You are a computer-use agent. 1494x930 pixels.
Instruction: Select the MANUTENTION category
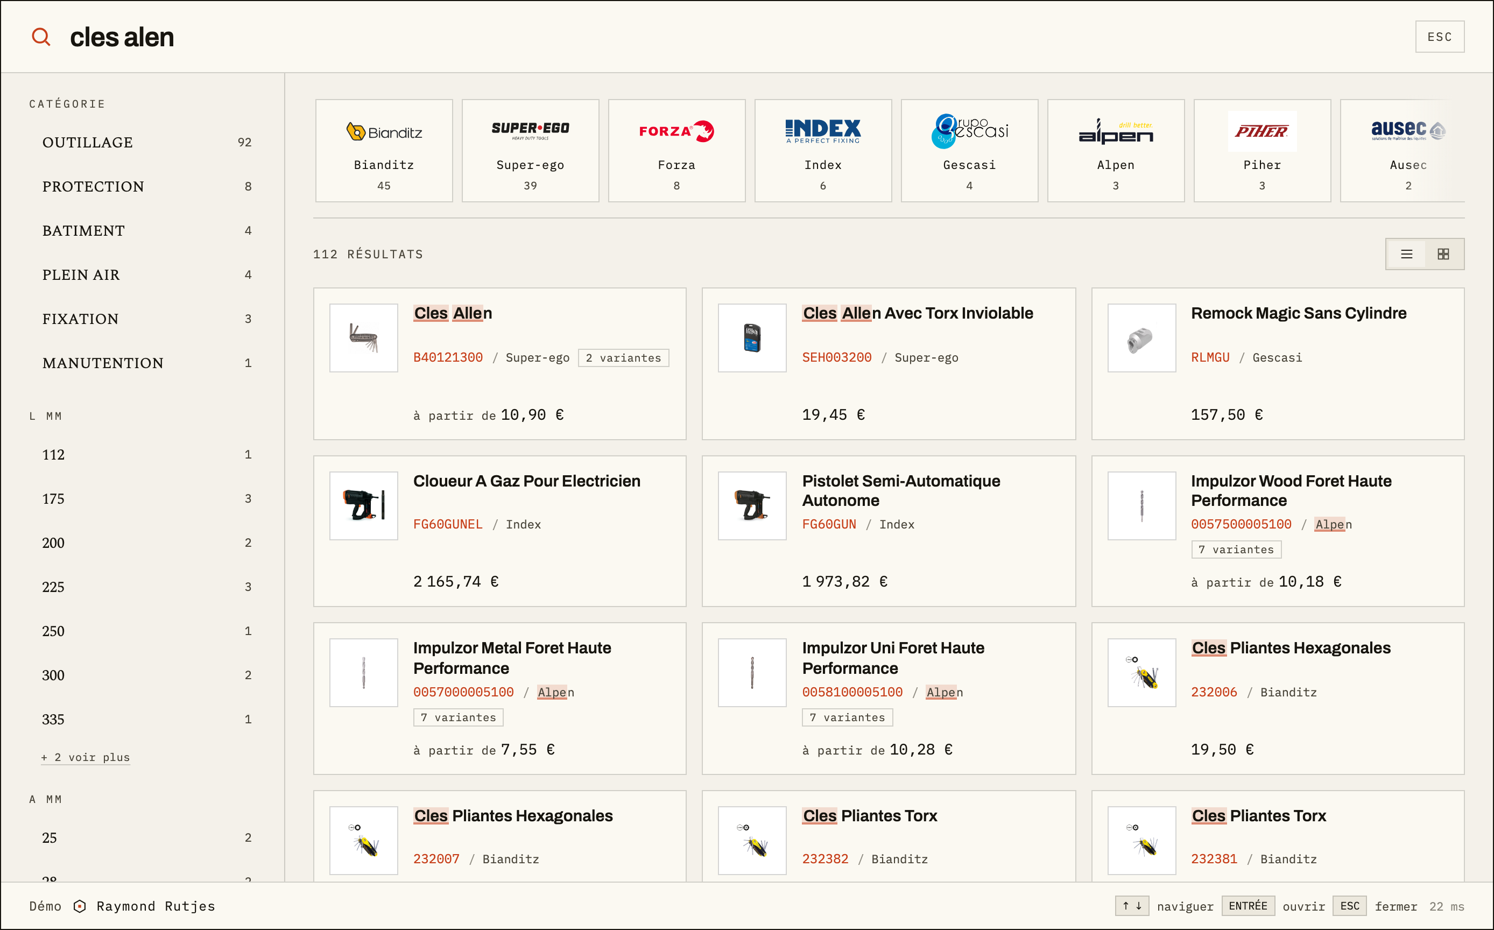click(x=146, y=363)
